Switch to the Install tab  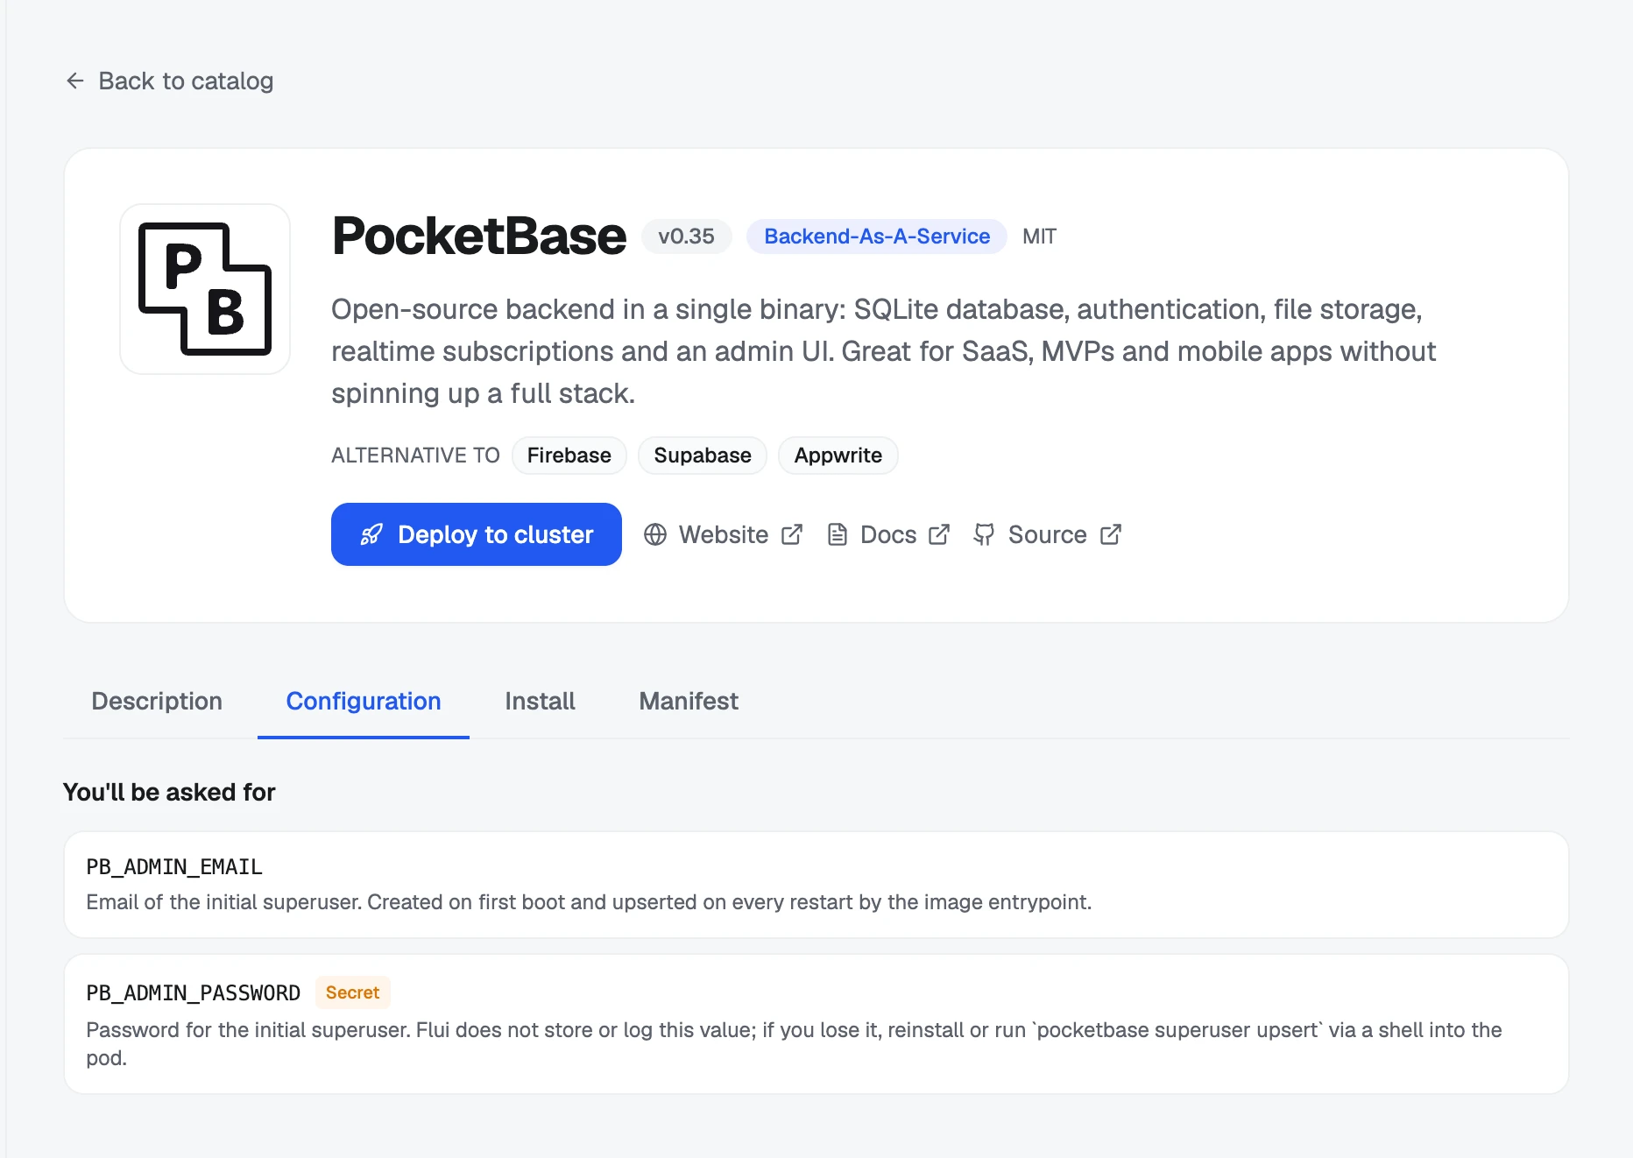[540, 701]
